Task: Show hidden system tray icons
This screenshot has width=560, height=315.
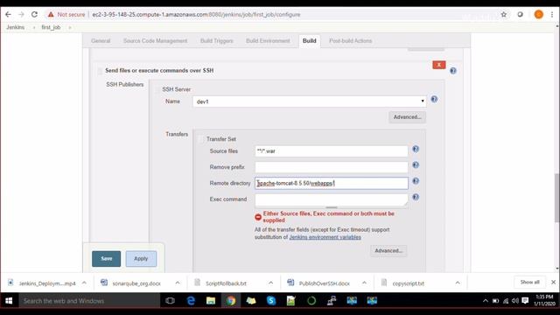Action: pyautogui.click(x=486, y=301)
